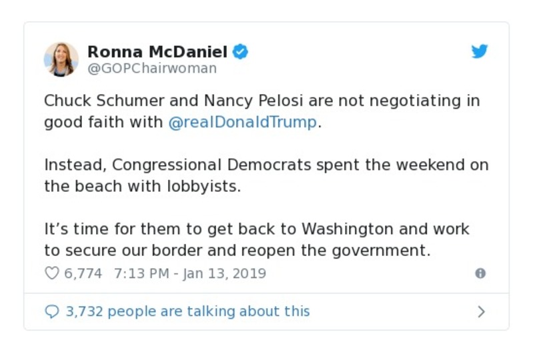Open '3,732 people are talking about this'
The image size is (533, 354).
point(187,311)
